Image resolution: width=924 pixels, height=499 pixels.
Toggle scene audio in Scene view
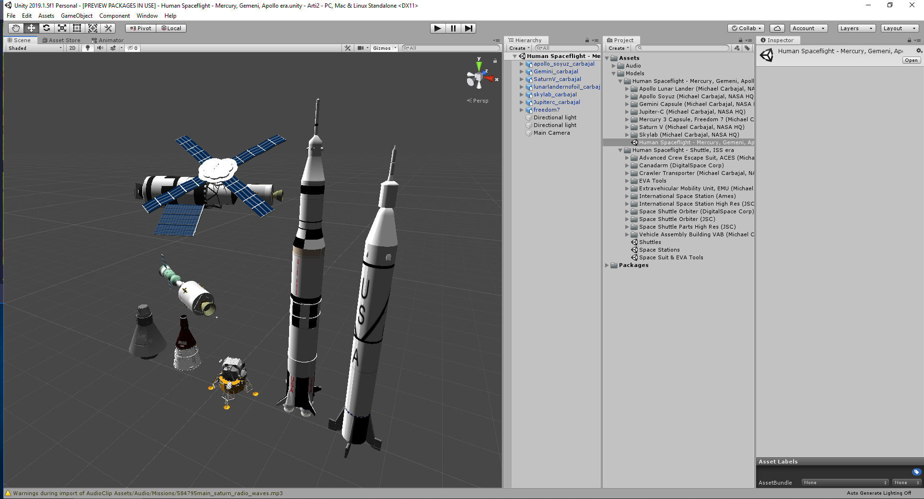[99, 48]
